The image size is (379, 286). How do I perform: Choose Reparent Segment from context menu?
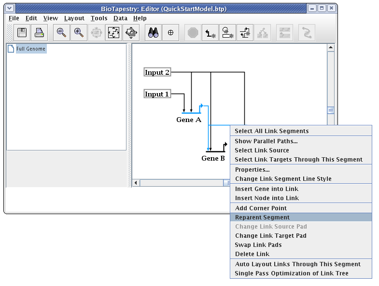[x=262, y=218]
